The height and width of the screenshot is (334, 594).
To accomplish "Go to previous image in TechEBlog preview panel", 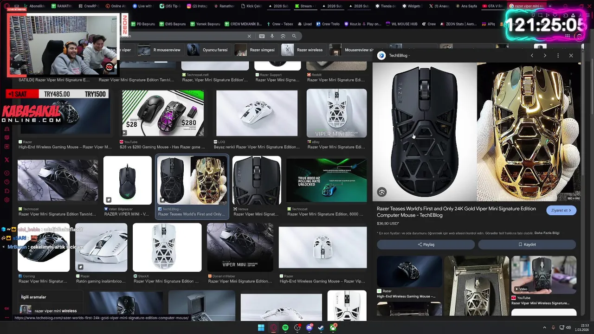I will tap(532, 55).
